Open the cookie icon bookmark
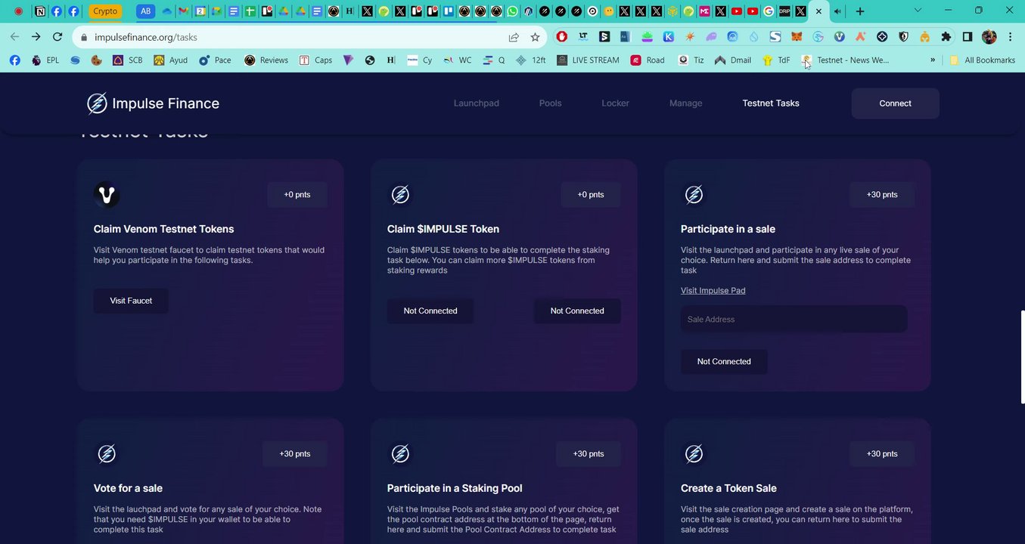 tap(96, 60)
